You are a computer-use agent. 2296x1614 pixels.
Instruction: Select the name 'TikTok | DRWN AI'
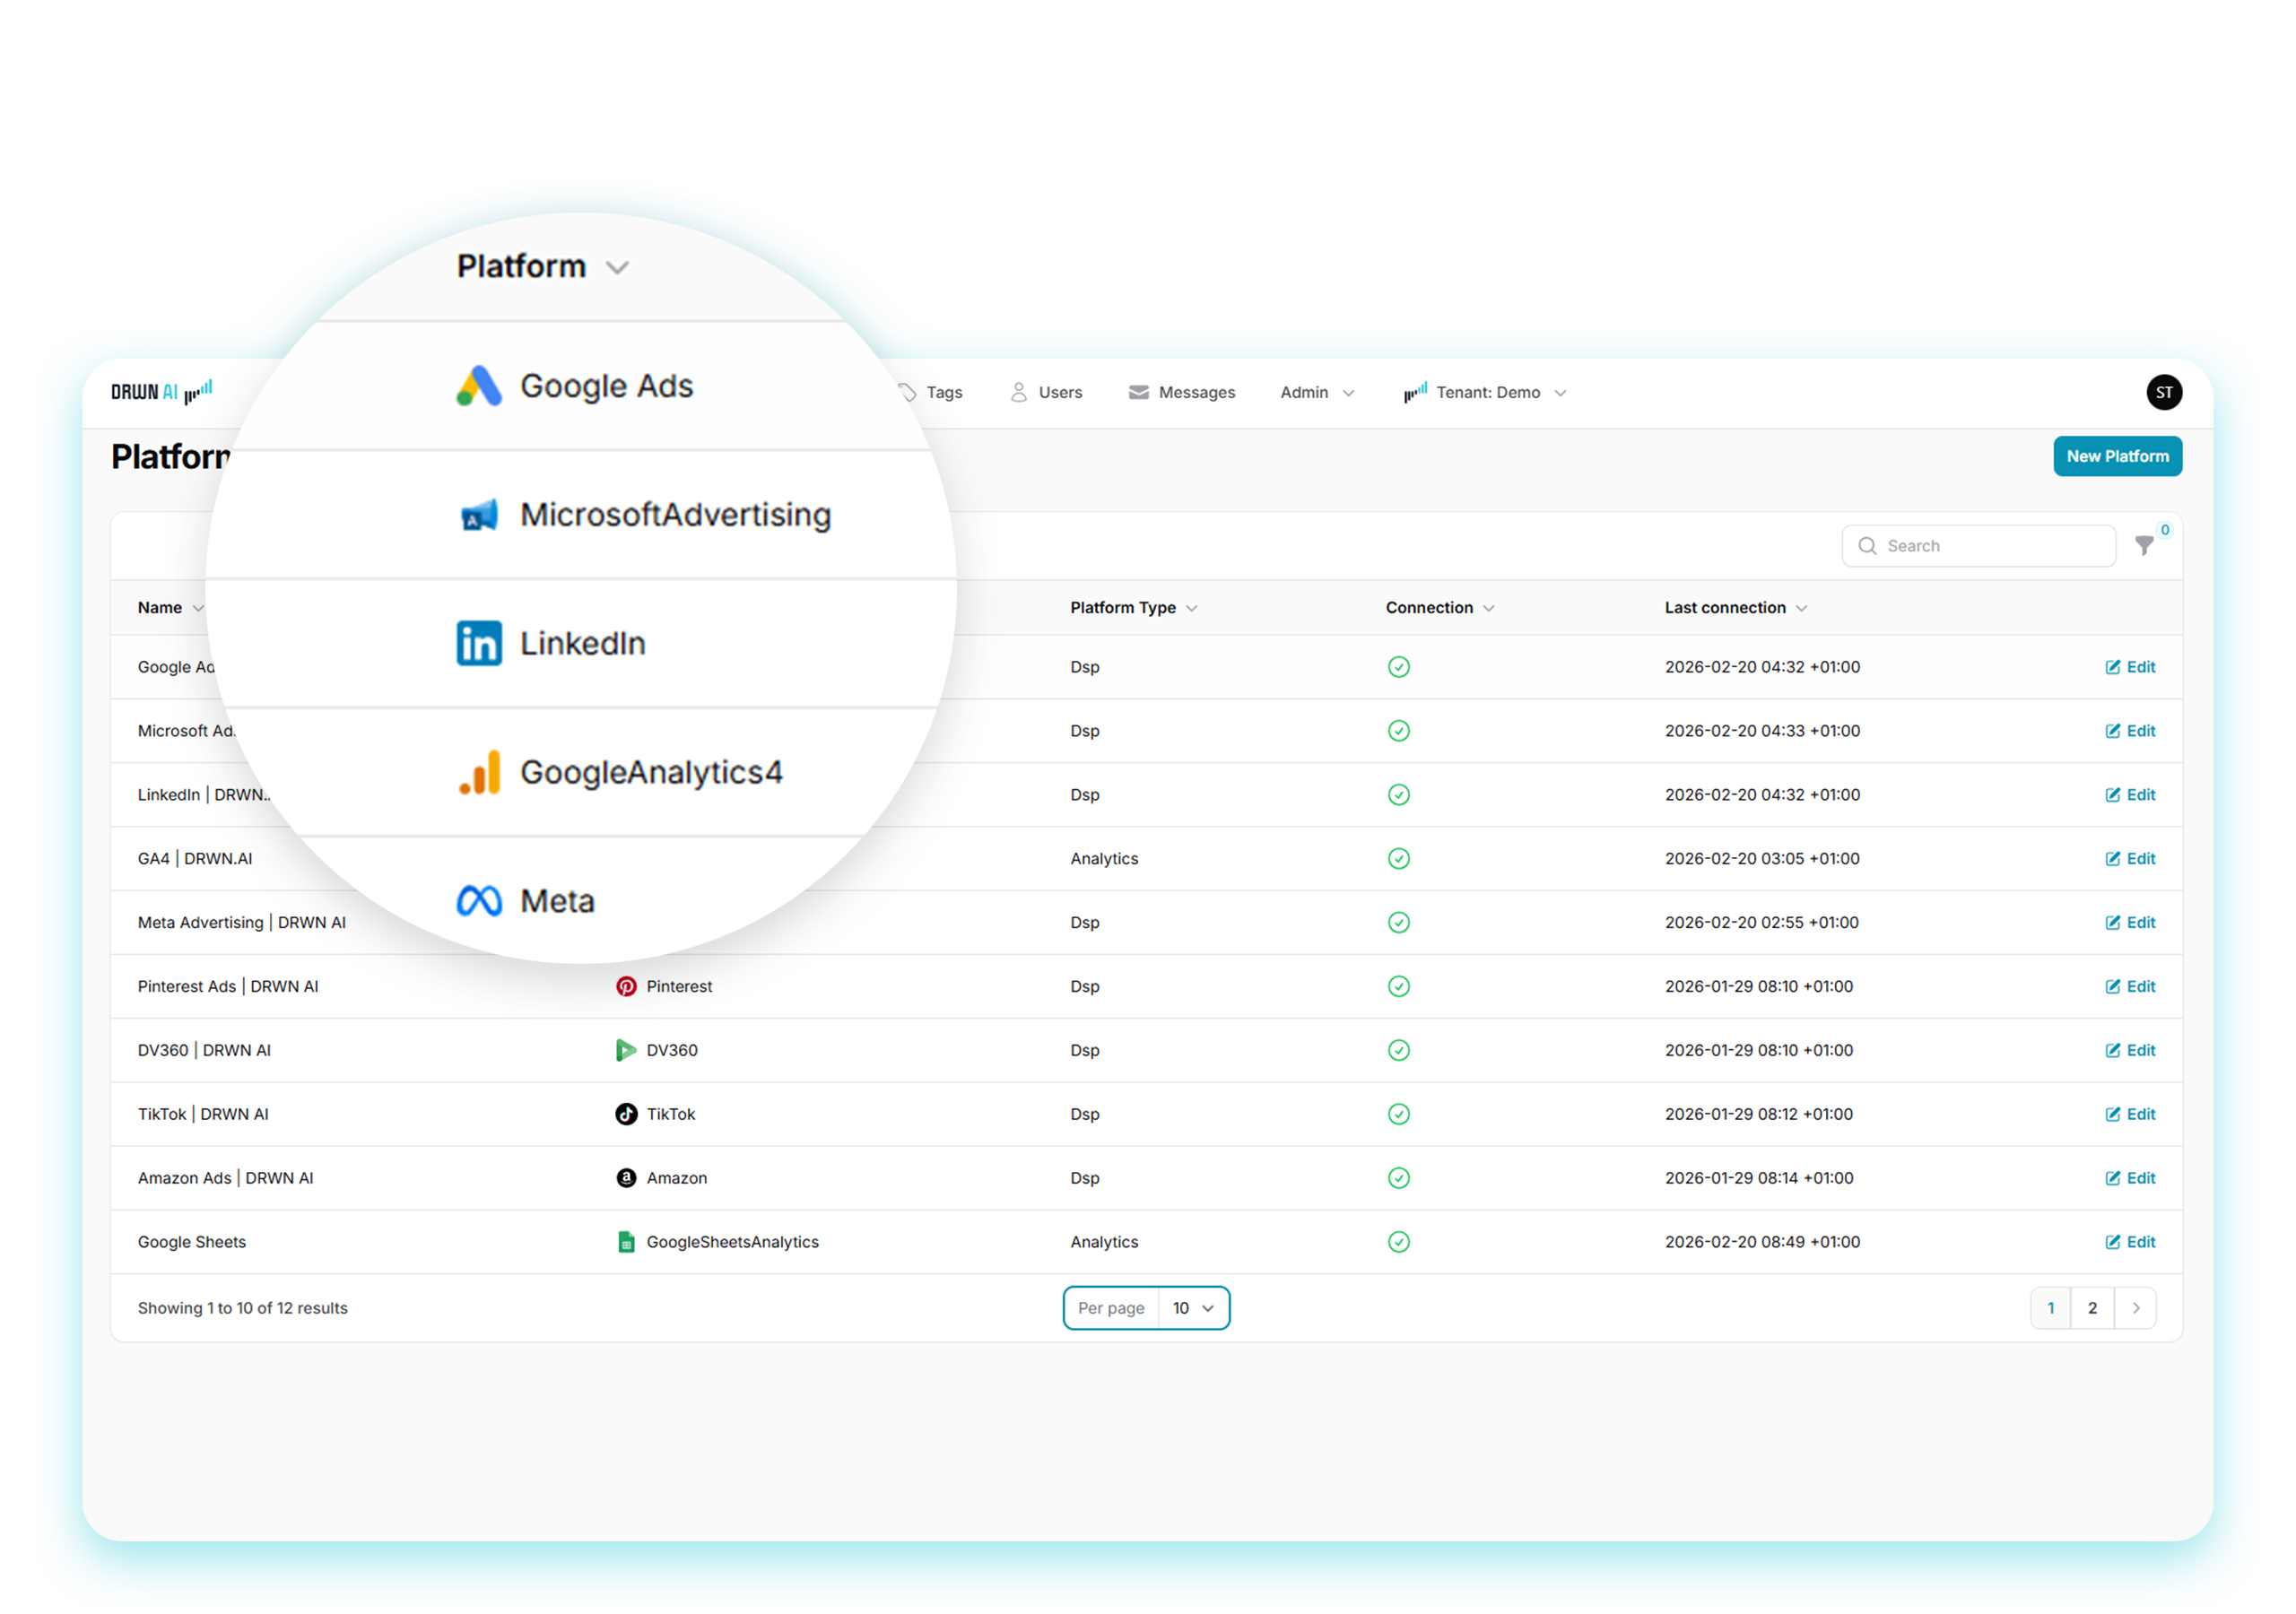click(x=203, y=1114)
